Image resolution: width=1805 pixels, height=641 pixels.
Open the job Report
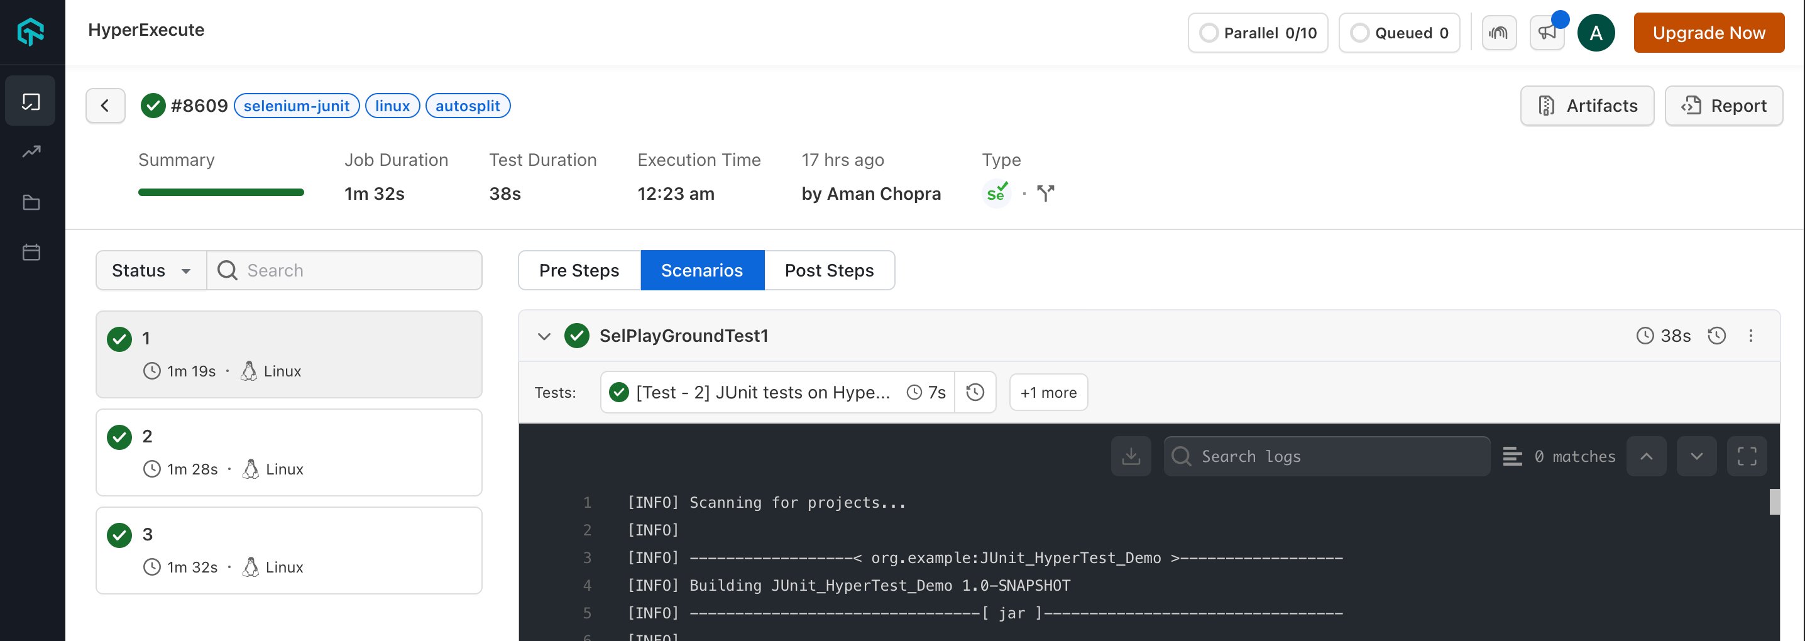tap(1724, 105)
